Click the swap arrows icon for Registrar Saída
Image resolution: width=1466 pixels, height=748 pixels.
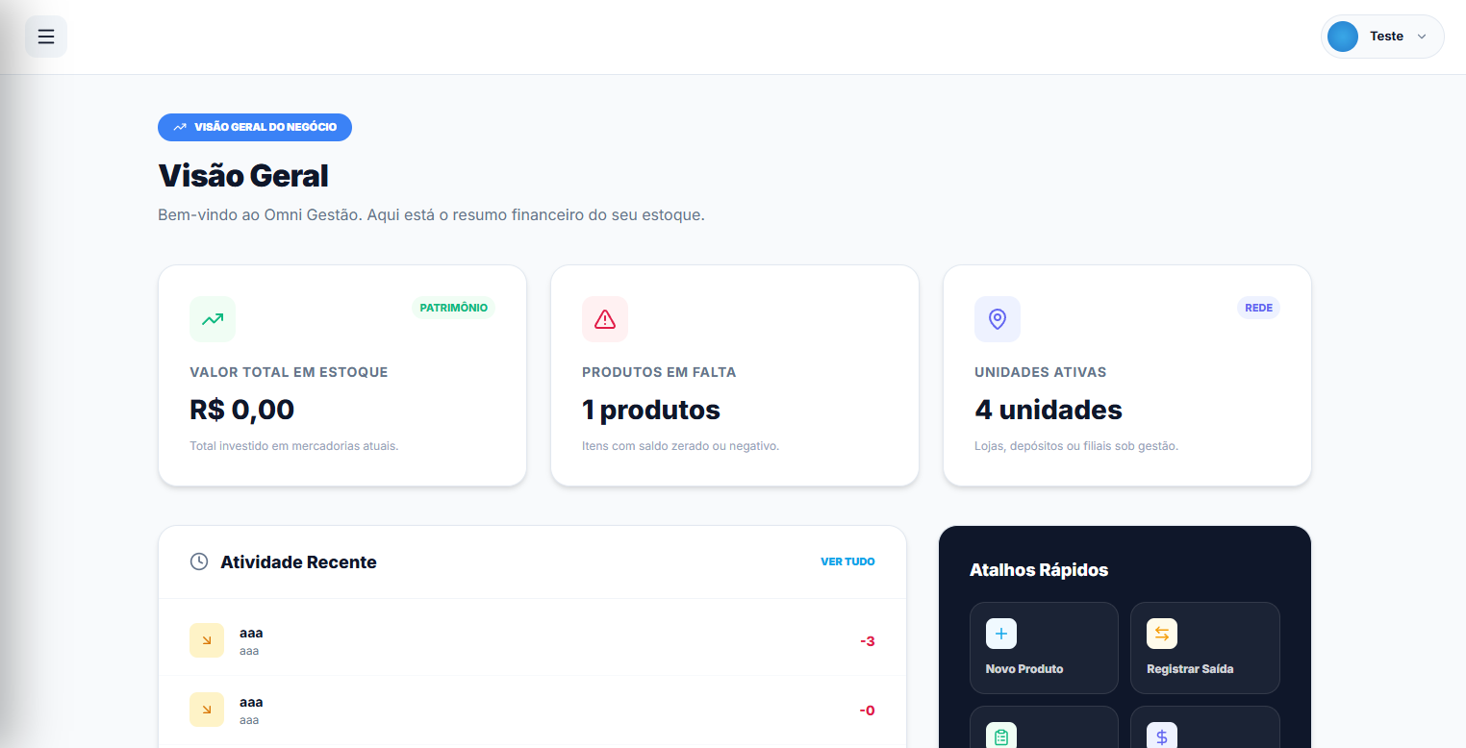pos(1162,634)
